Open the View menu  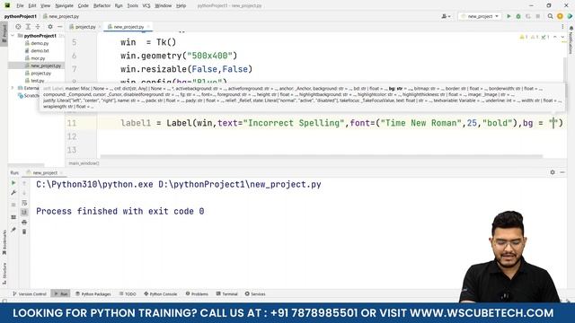click(46, 5)
